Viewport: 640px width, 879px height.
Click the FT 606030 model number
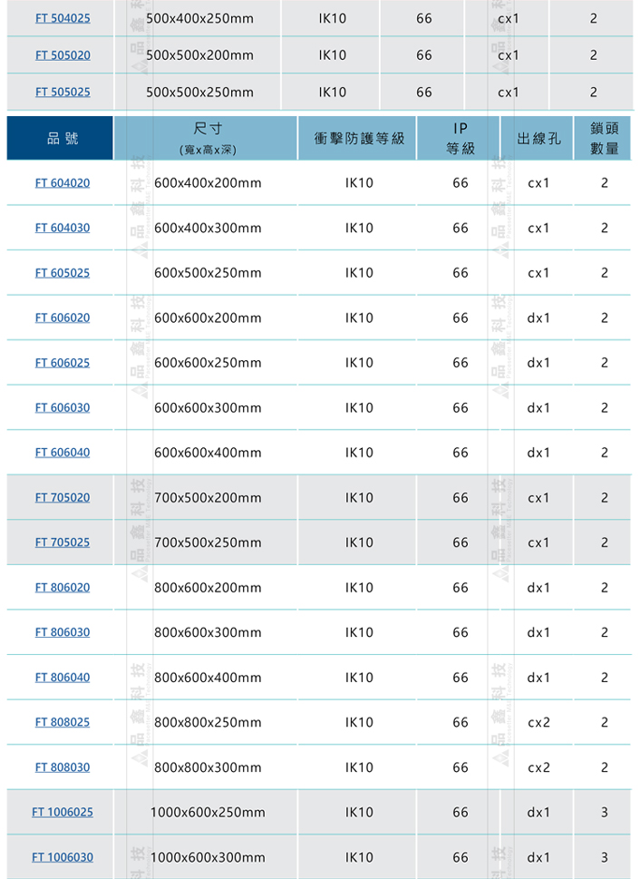pos(63,407)
